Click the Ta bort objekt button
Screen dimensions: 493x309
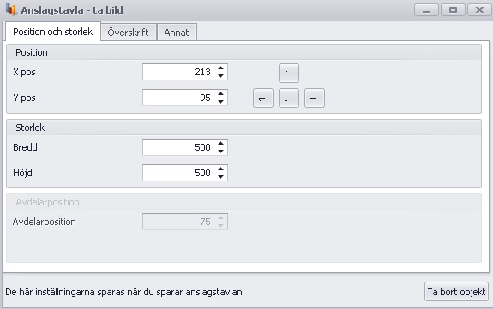456,292
